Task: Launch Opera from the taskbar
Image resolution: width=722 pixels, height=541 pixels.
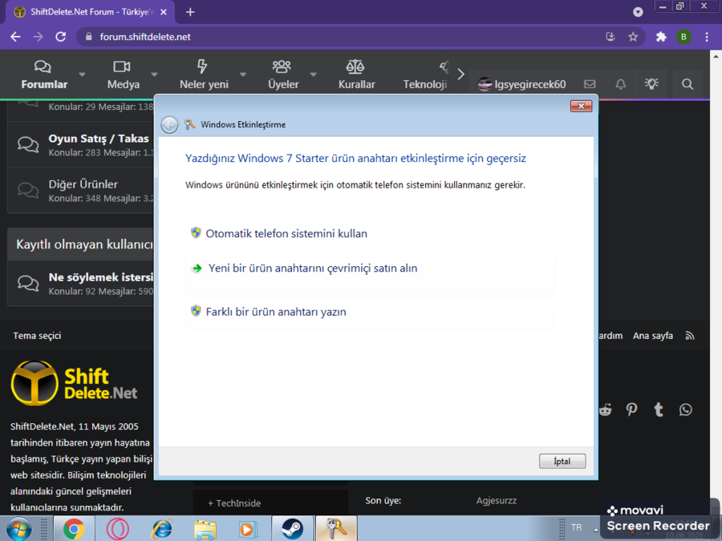Action: (118, 529)
